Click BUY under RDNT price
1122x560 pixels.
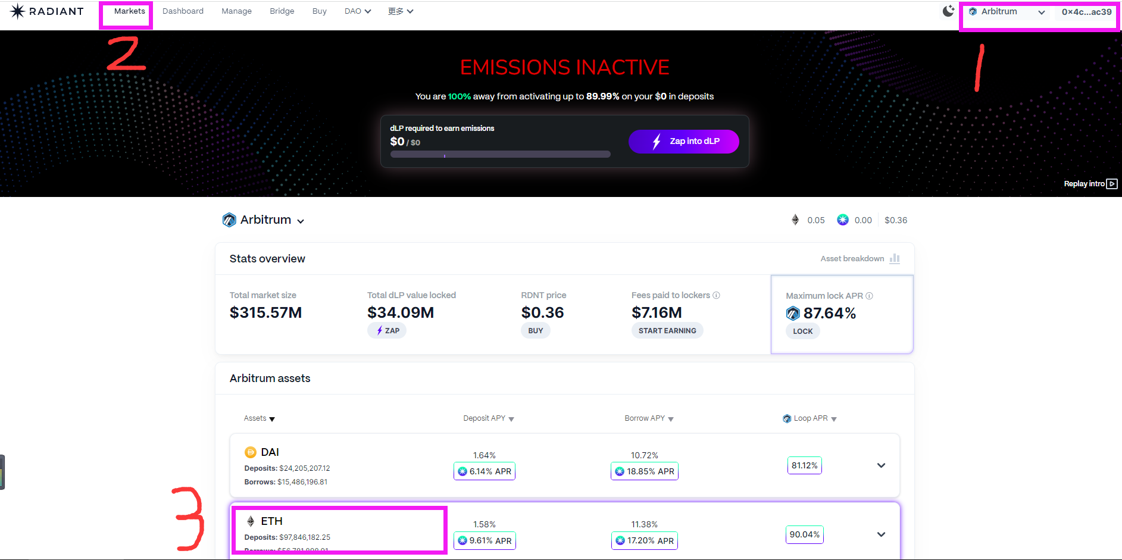pos(536,331)
